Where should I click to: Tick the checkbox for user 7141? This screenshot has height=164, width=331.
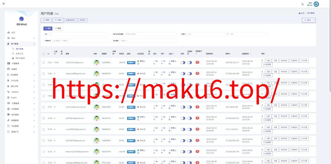43,62
